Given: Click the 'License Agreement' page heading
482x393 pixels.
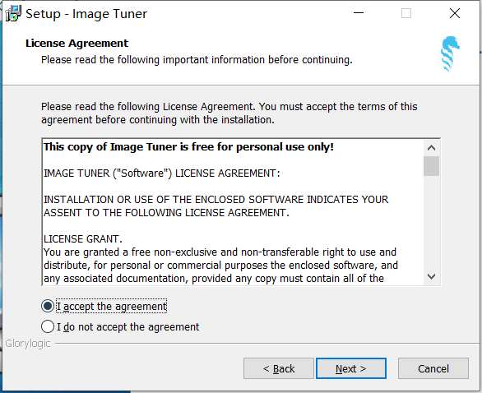Looking at the screenshot, I should tap(76, 43).
